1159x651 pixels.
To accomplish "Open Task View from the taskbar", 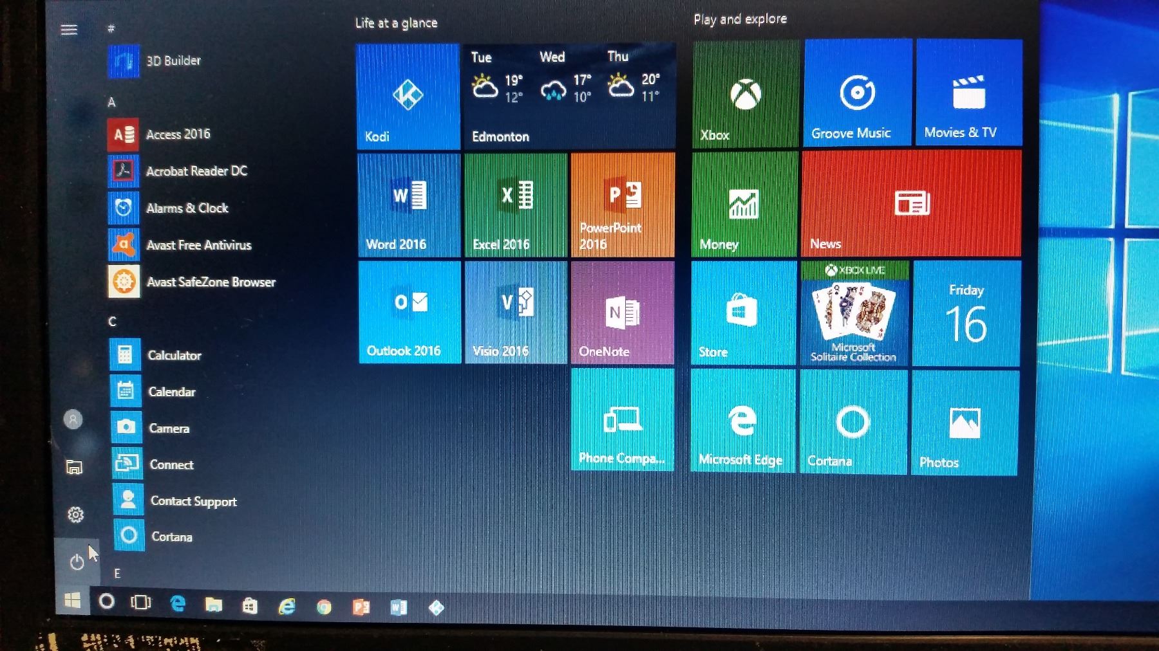I will [140, 602].
